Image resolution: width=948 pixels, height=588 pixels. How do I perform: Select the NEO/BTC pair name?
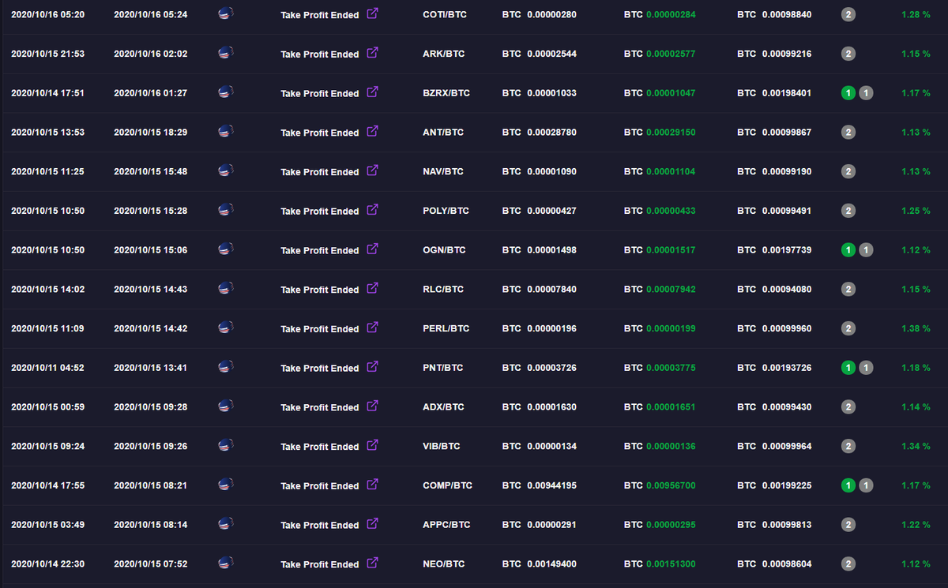[443, 564]
